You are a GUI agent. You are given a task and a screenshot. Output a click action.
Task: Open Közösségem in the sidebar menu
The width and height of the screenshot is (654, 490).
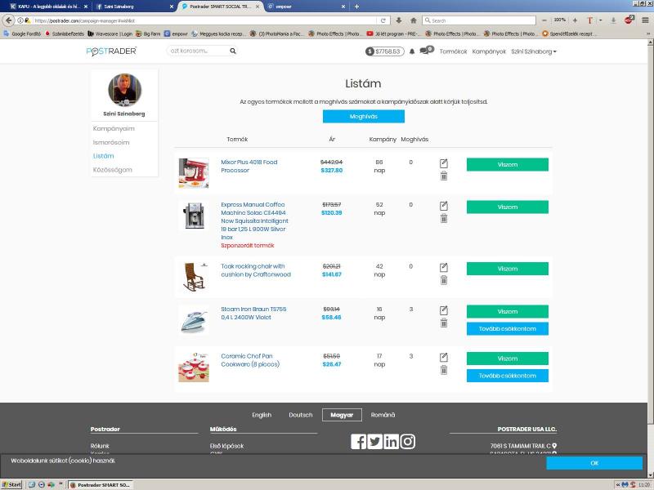coord(113,170)
